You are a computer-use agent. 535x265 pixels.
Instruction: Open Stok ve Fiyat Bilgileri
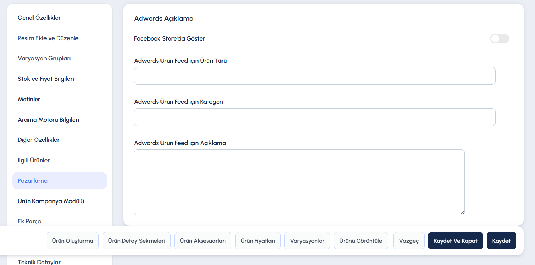(x=46, y=79)
